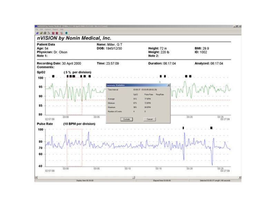Click the 'SpO2' graph title

click(41, 72)
